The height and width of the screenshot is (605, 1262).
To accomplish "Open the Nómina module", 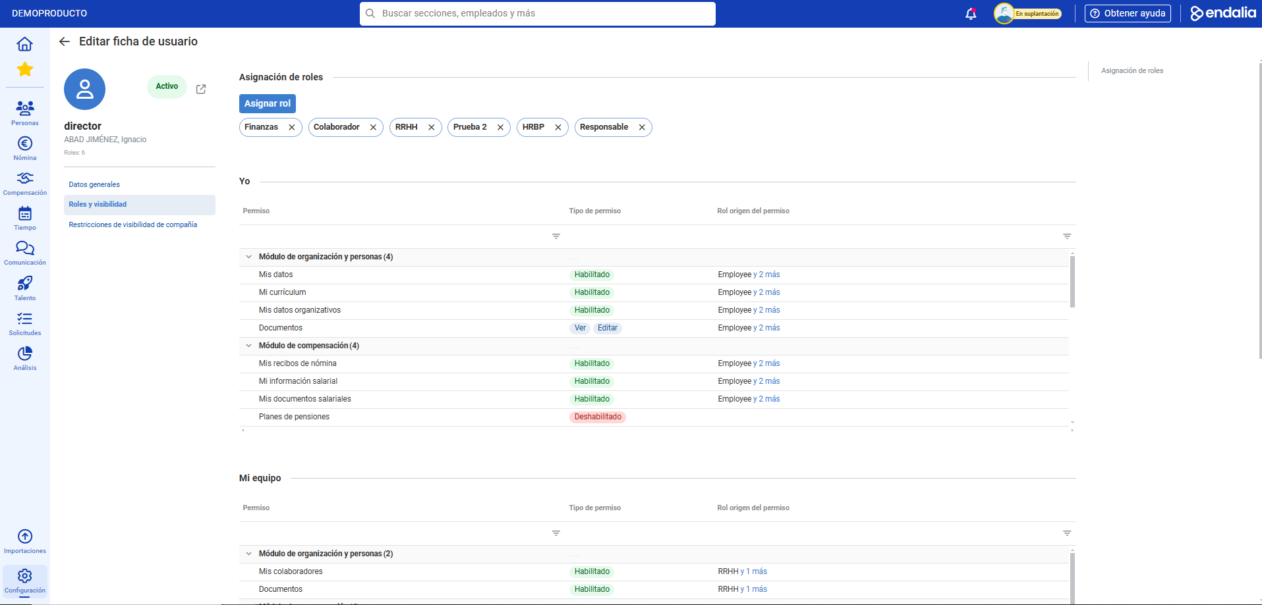I will (24, 148).
